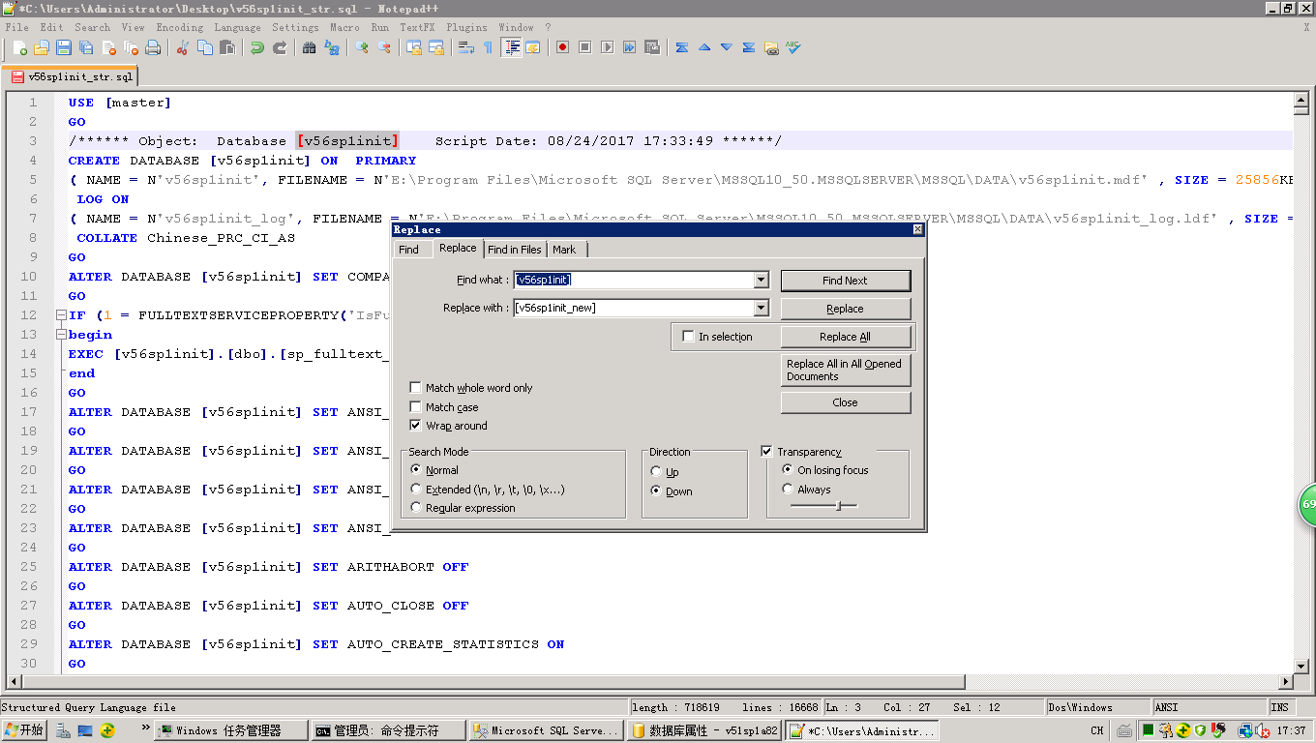Viewport: 1316px width, 743px height.
Task: Switch to the Find in Files tab
Action: (514, 250)
